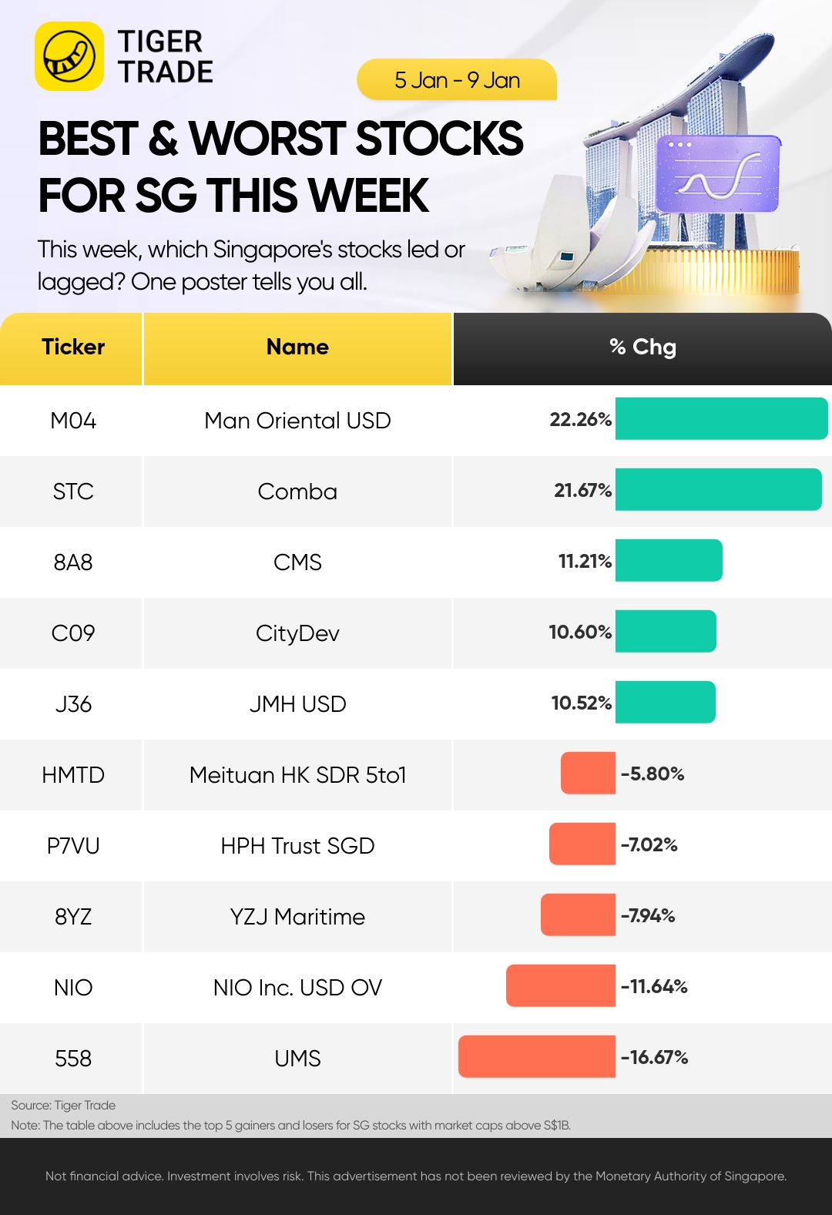The height and width of the screenshot is (1215, 832).
Task: Select the Man Oriental USD name cell
Action: click(x=297, y=421)
